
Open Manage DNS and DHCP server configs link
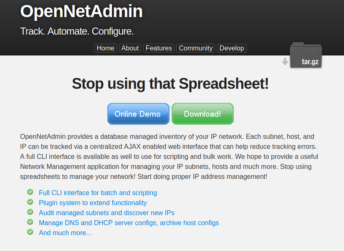[x=129, y=223]
